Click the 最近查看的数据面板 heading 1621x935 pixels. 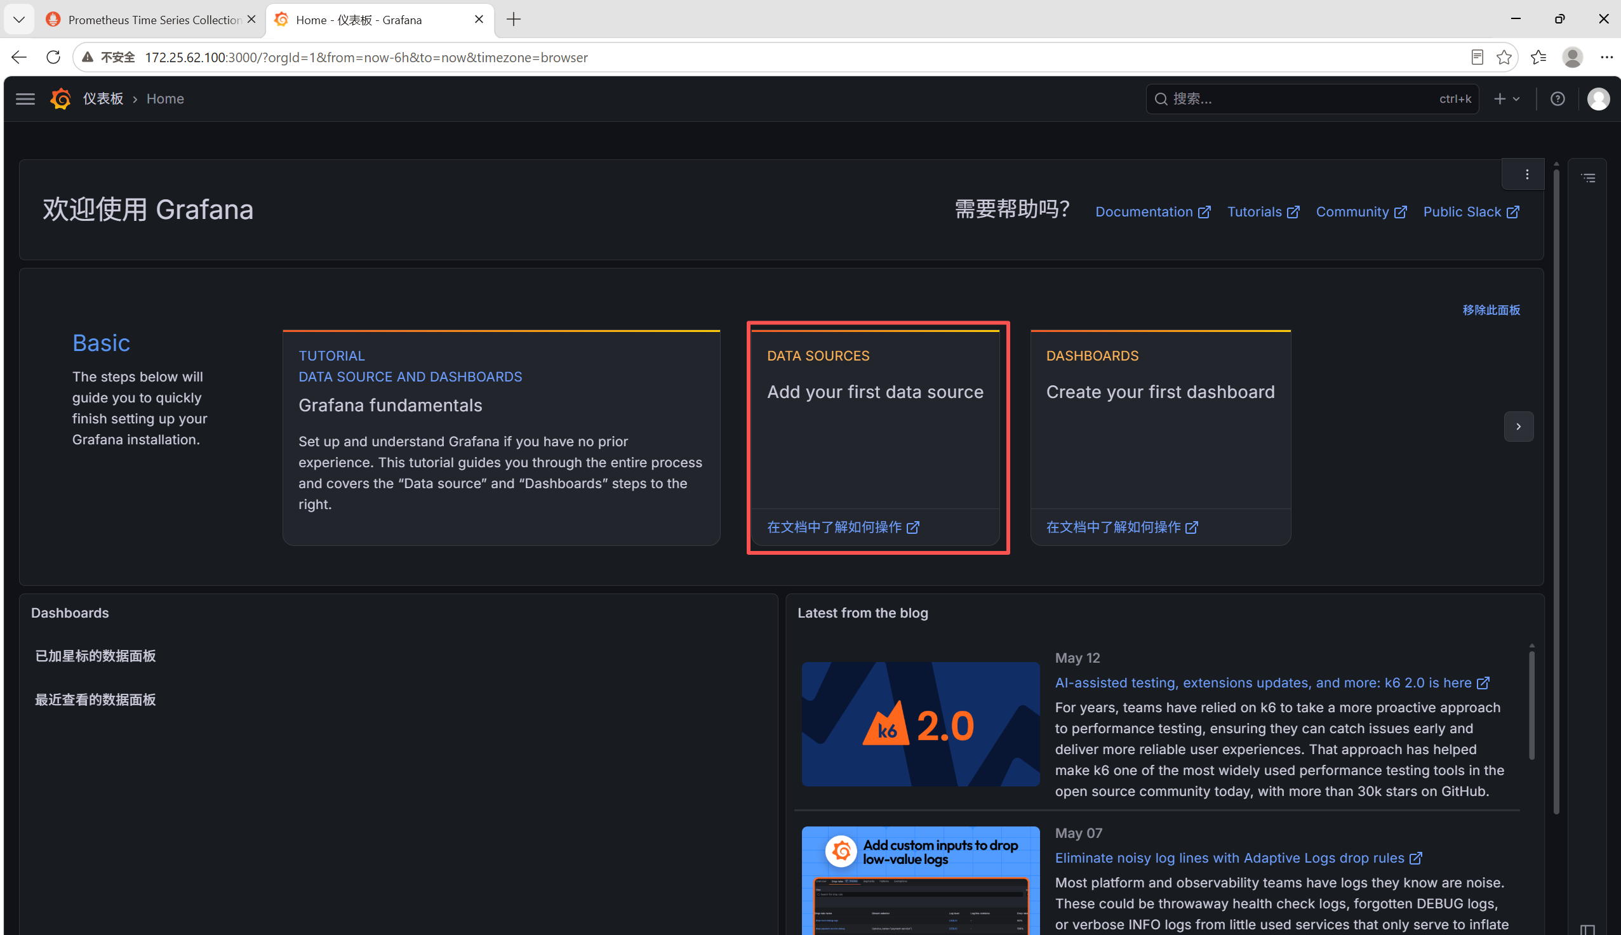pos(95,700)
